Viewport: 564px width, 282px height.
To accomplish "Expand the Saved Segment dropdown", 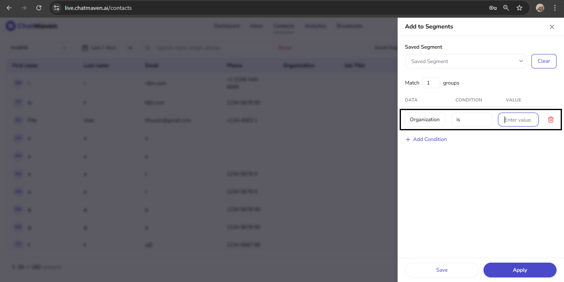I will 466,61.
